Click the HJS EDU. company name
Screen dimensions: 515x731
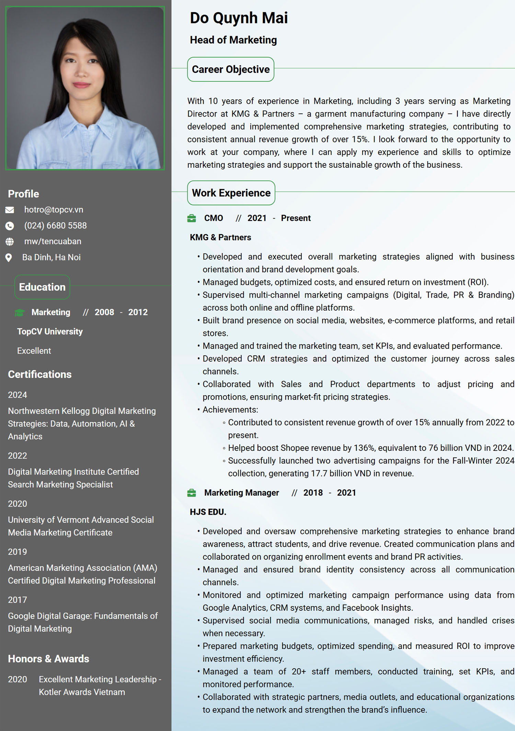(x=208, y=512)
